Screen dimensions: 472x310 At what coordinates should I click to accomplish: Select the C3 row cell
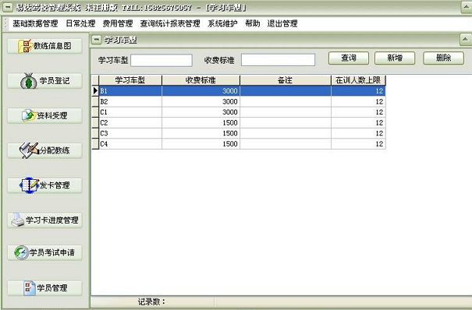(x=130, y=133)
